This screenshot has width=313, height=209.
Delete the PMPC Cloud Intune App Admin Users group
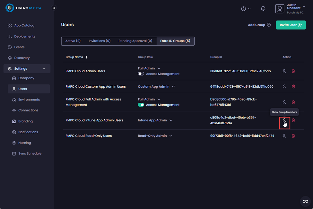coord(293,120)
